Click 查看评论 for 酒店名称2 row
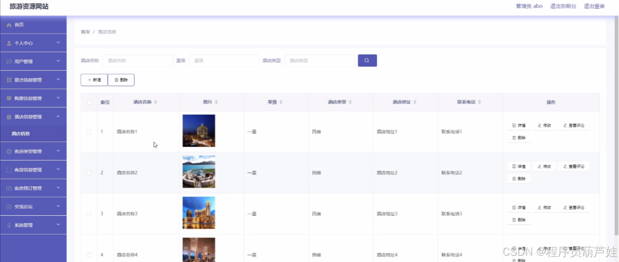The height and width of the screenshot is (262, 619). click(x=574, y=166)
